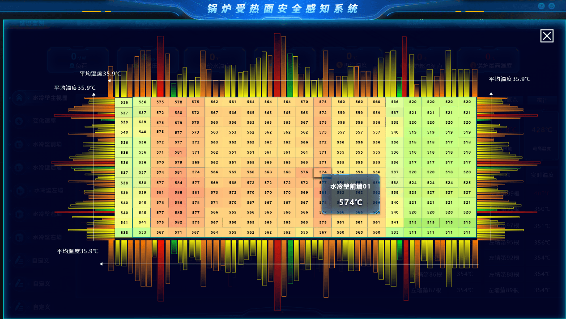Click the 350℃ value in list

[541, 209]
